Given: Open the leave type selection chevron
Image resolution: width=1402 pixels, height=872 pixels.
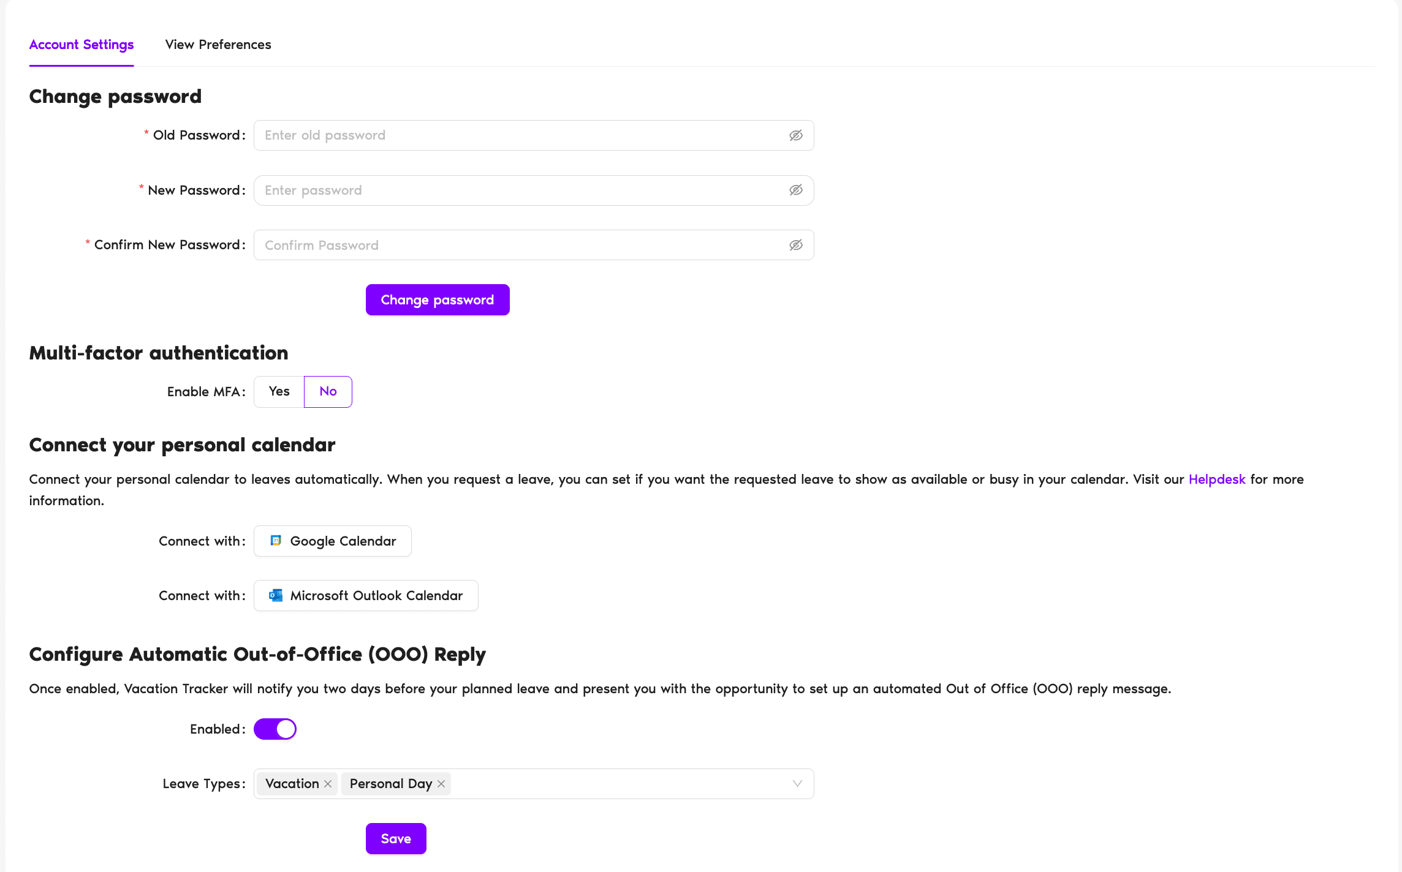Looking at the screenshot, I should click(x=797, y=784).
